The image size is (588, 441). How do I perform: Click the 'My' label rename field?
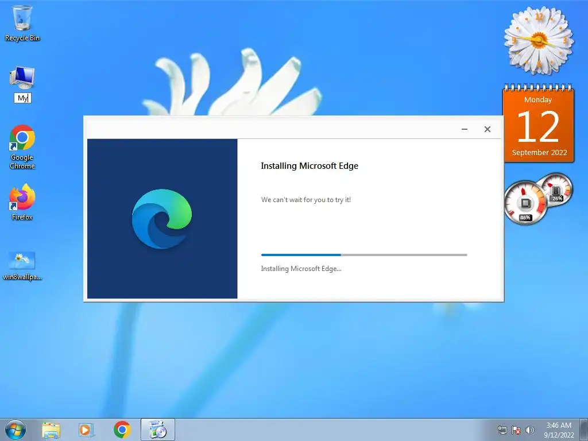(22, 98)
